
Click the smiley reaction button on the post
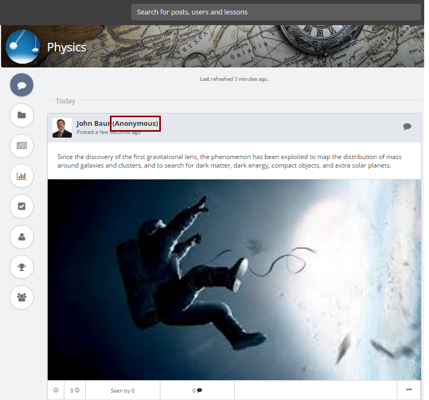pos(56,390)
